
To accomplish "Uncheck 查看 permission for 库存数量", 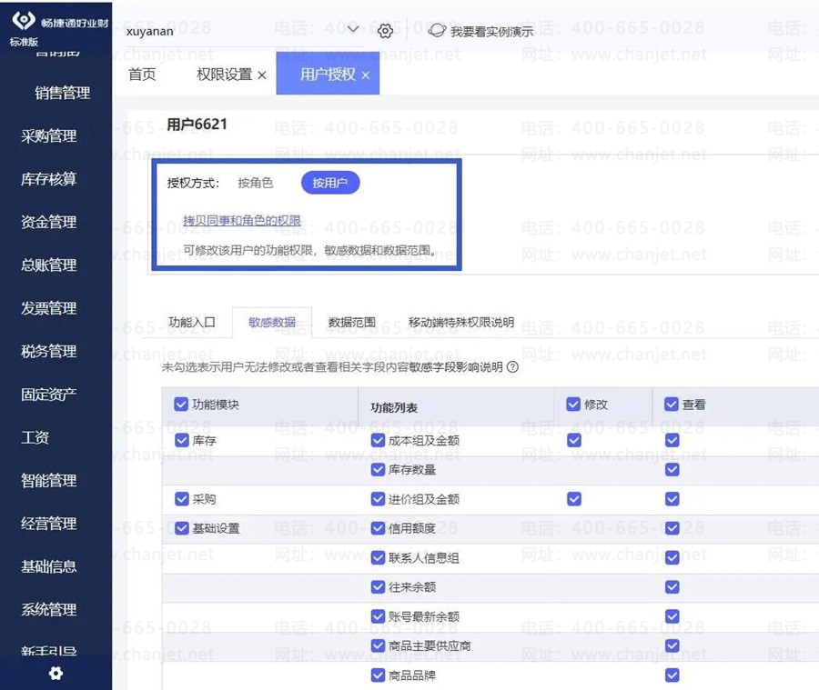I will click(x=672, y=470).
